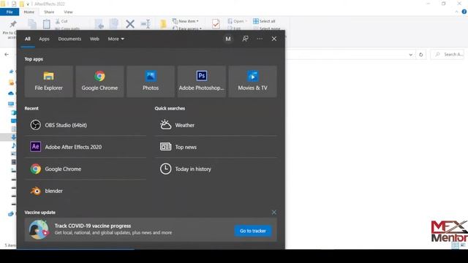Click the Copy to icon in ribbon
The image size is (468, 263).
(114, 24)
